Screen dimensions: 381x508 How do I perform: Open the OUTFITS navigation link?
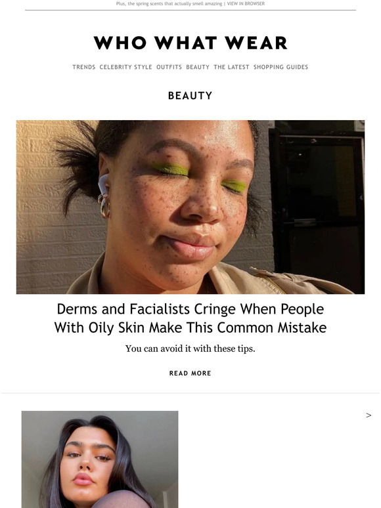[x=169, y=67]
